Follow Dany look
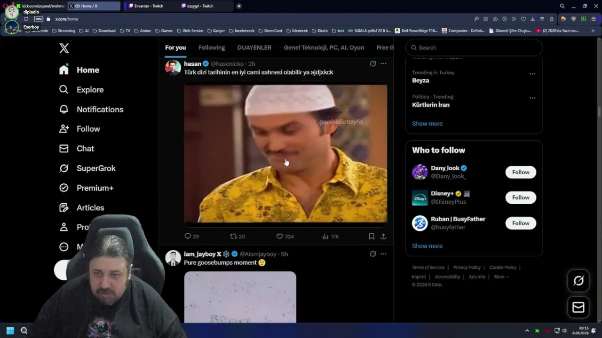Screen dimensions: 602x338 click(521, 172)
